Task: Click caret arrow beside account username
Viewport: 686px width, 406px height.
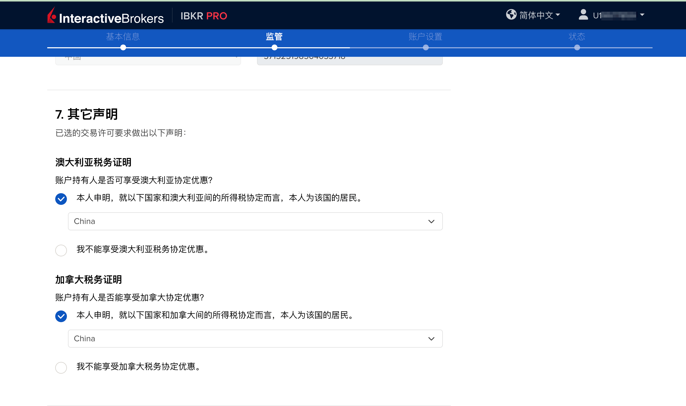Action: click(x=642, y=15)
